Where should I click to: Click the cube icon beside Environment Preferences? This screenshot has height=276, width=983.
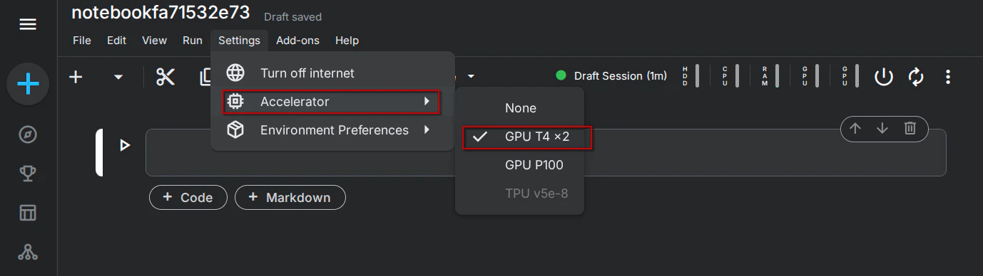[x=235, y=130]
